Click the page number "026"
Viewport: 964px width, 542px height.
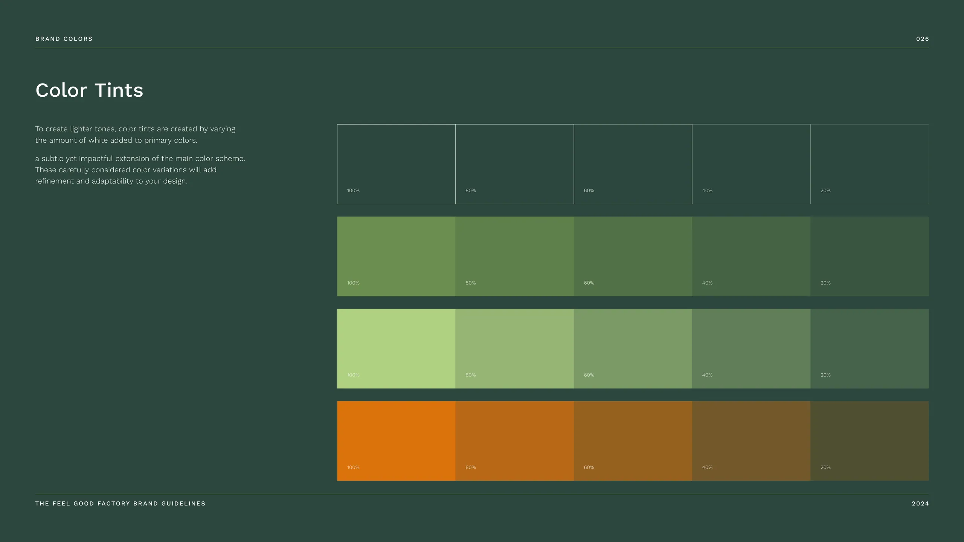click(x=923, y=39)
